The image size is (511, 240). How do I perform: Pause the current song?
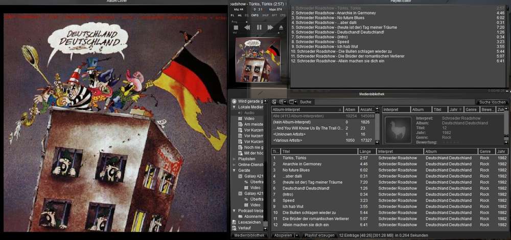259,28
